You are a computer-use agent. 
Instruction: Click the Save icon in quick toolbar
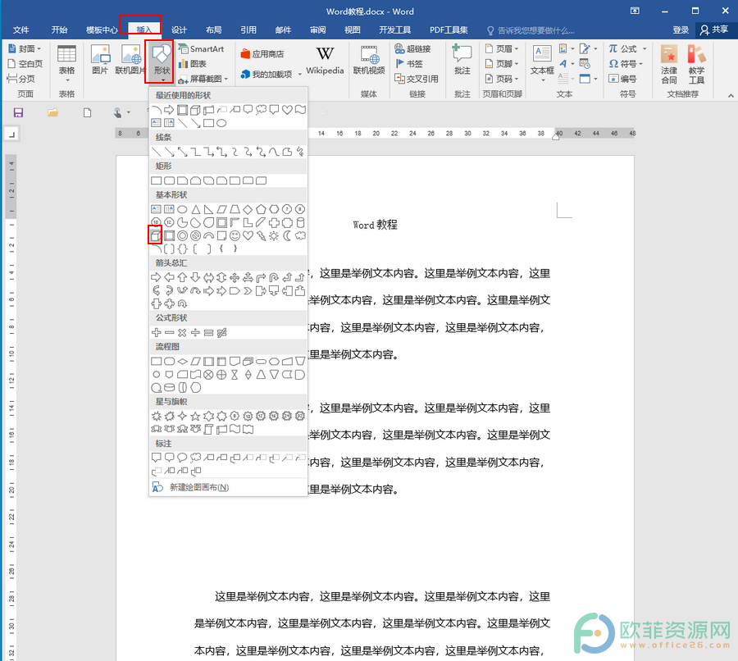coord(18,113)
